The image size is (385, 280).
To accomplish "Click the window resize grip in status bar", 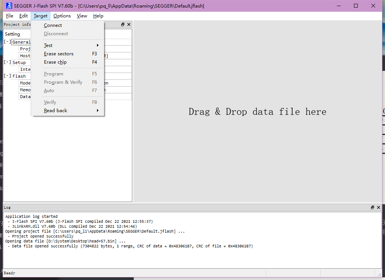I will point(379,274).
